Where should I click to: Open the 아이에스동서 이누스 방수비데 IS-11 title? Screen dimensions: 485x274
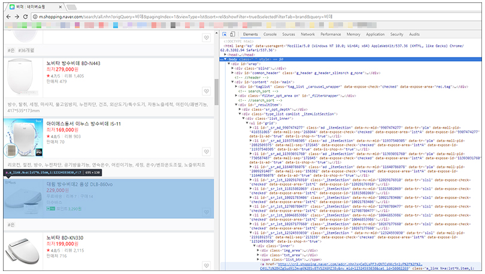83,124
